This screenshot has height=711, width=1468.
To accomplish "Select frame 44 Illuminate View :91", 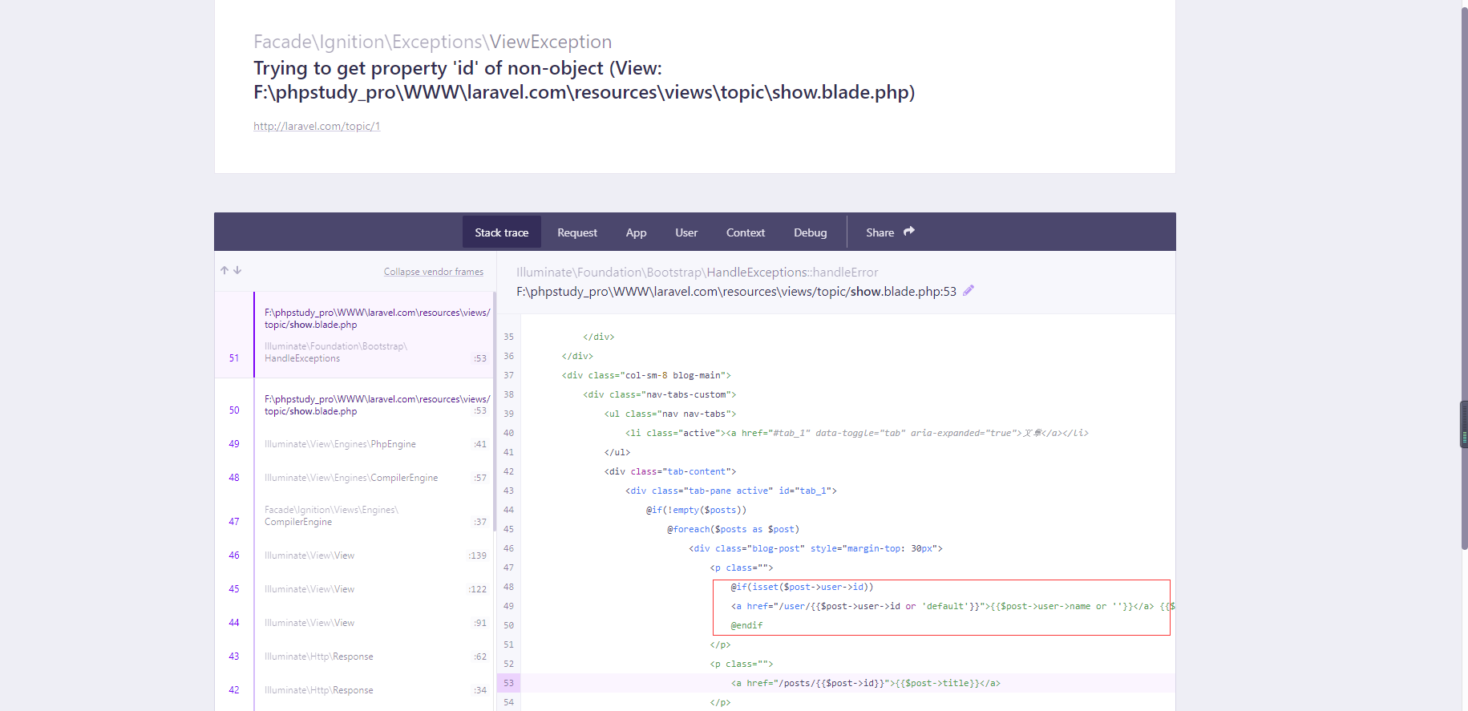I will point(354,623).
